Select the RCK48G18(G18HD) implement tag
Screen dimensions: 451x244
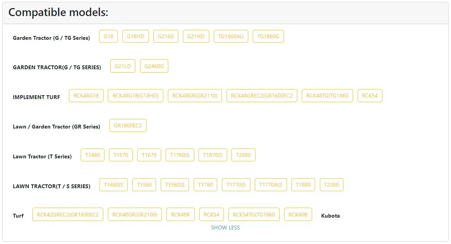pyautogui.click(x=136, y=96)
